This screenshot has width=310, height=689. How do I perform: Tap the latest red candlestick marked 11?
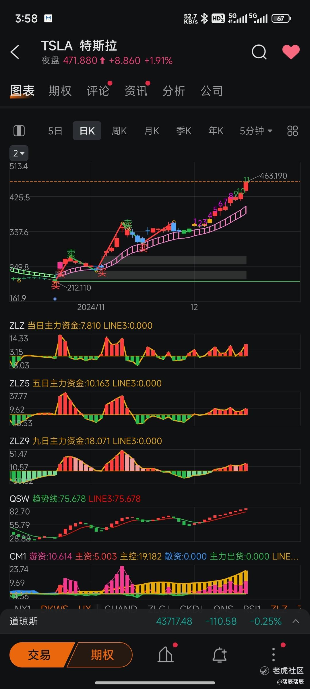(246, 186)
